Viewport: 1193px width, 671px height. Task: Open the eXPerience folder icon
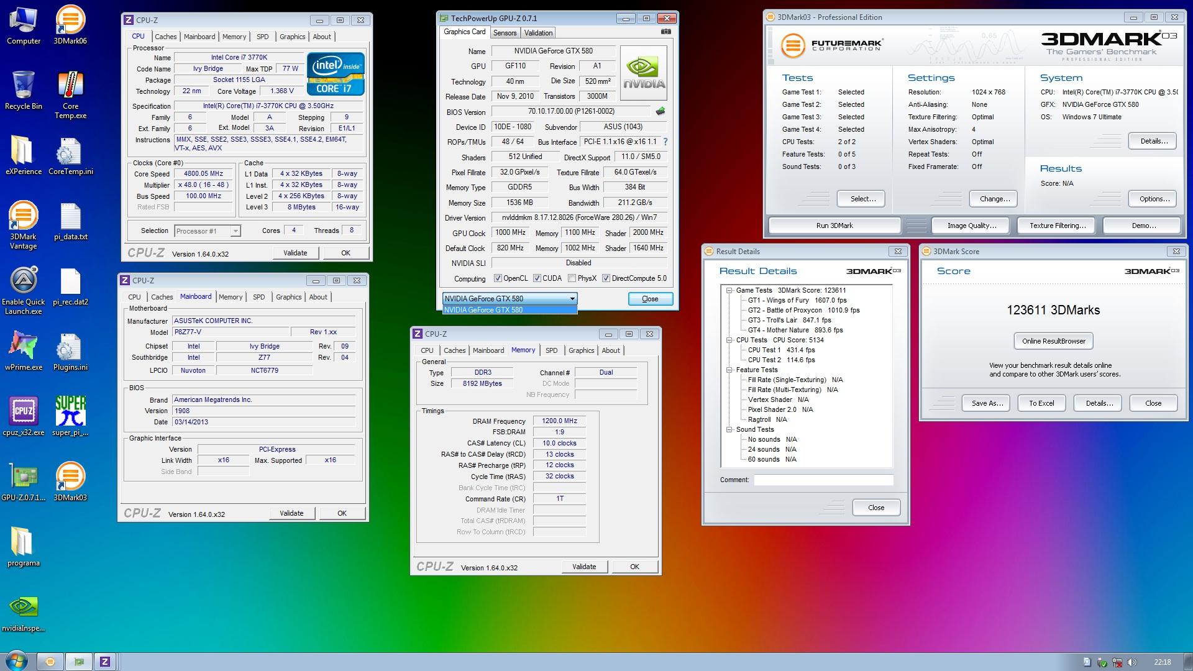(x=23, y=156)
